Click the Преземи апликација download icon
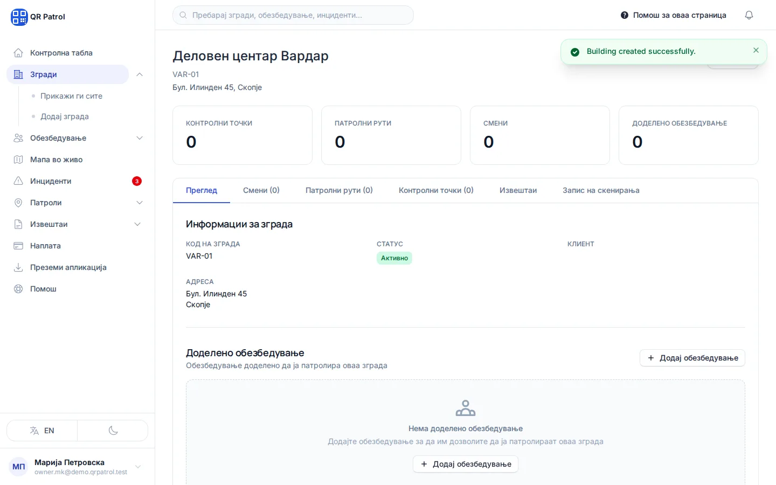This screenshot has width=776, height=485. (18, 267)
